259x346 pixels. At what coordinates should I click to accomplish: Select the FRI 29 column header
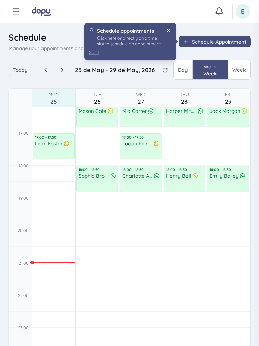[x=228, y=98]
